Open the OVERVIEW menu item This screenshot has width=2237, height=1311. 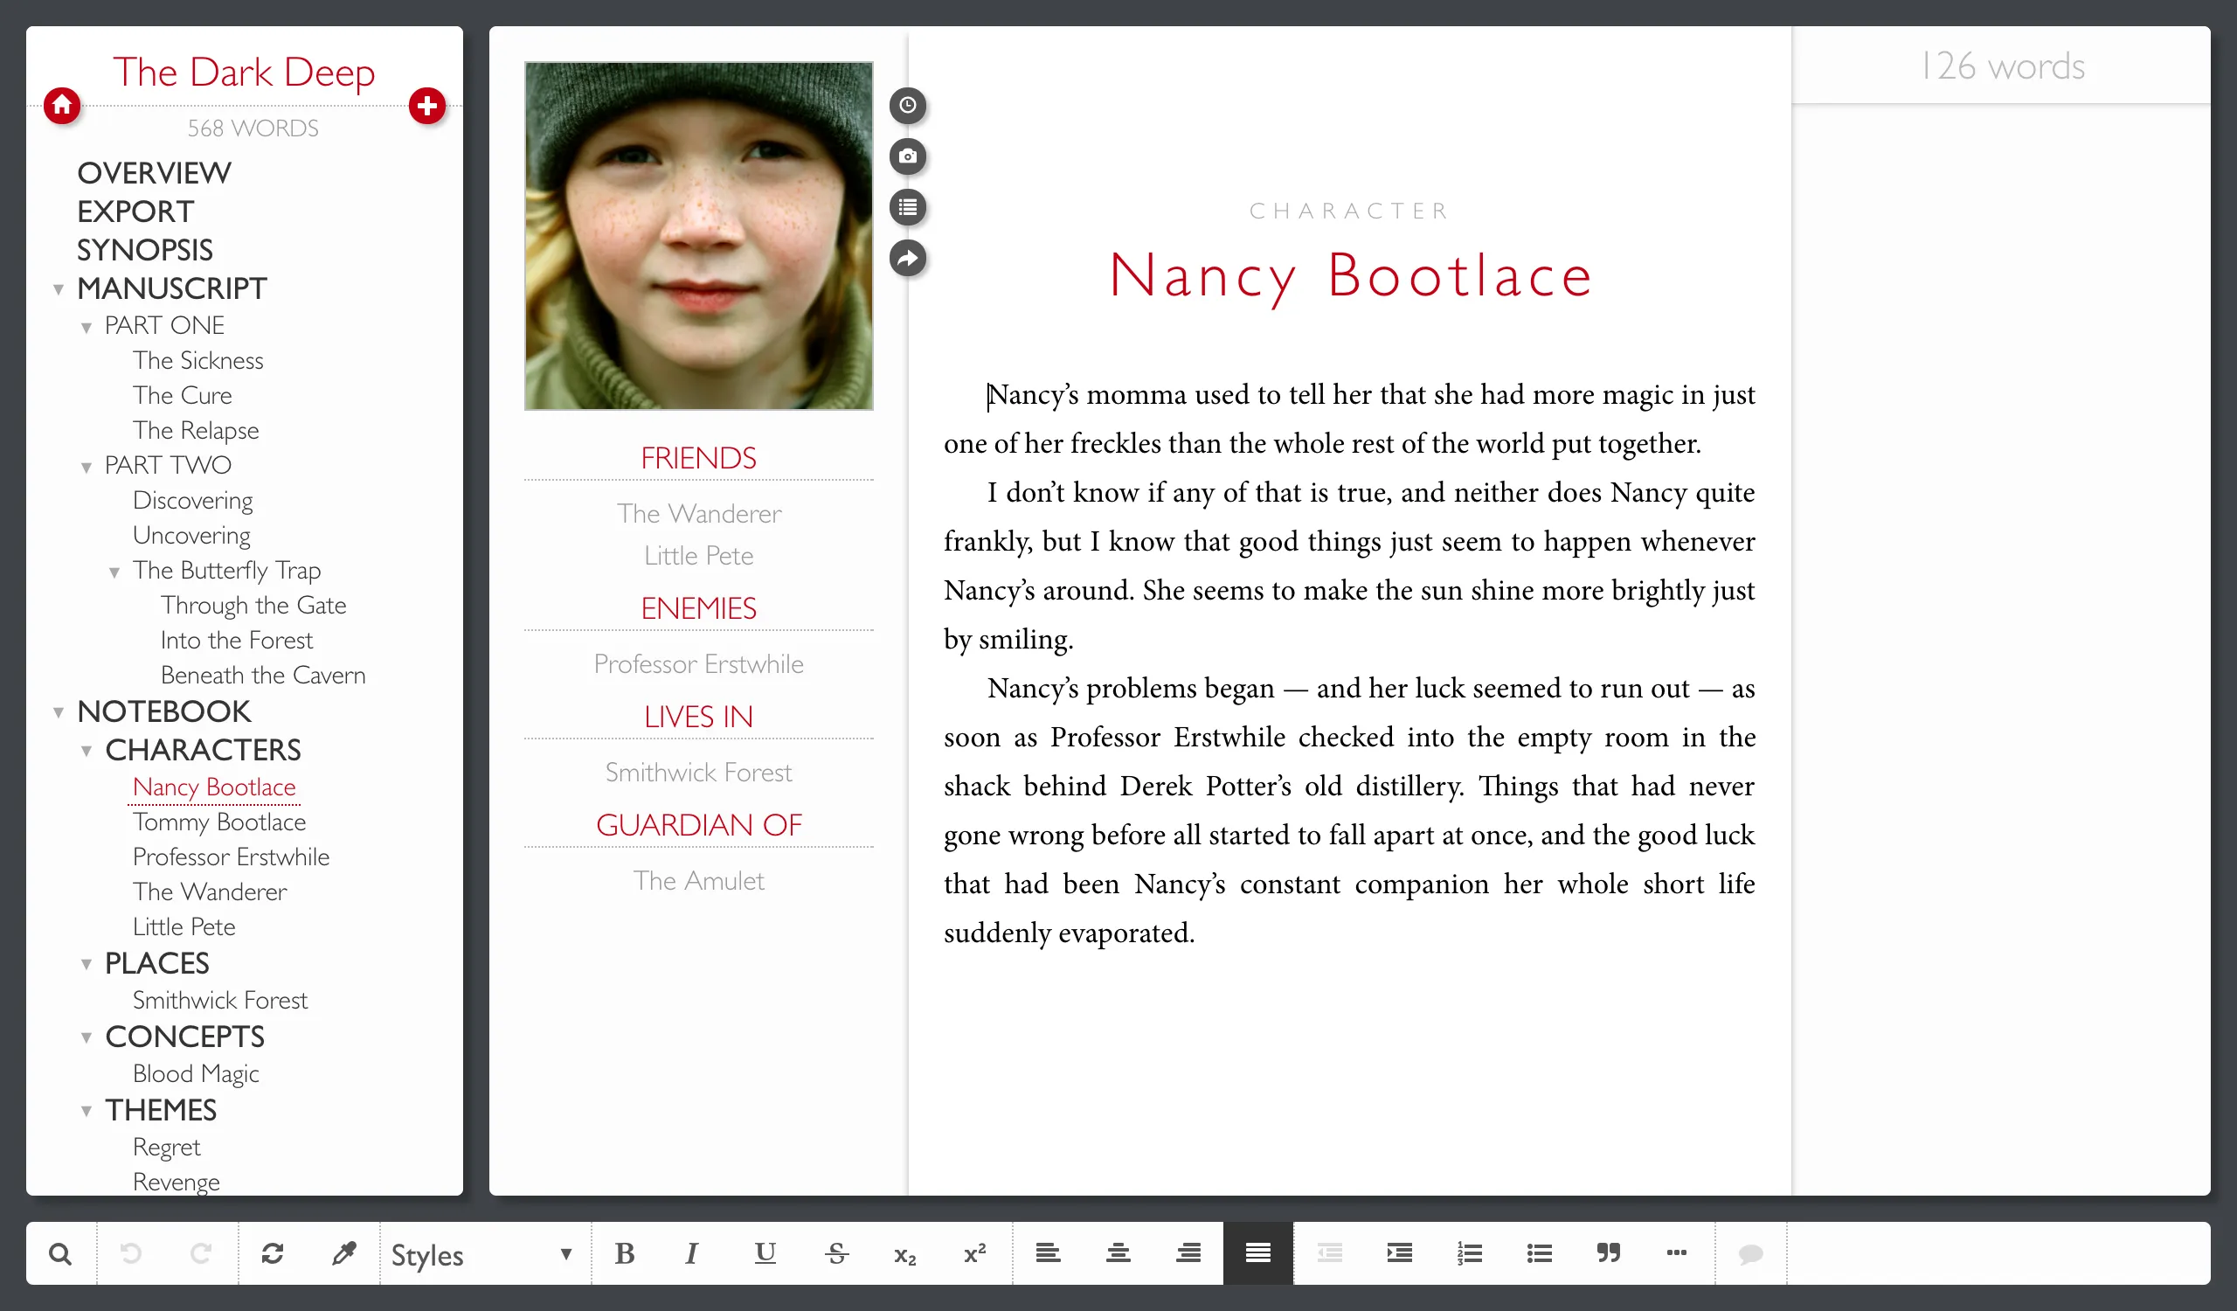tap(154, 172)
